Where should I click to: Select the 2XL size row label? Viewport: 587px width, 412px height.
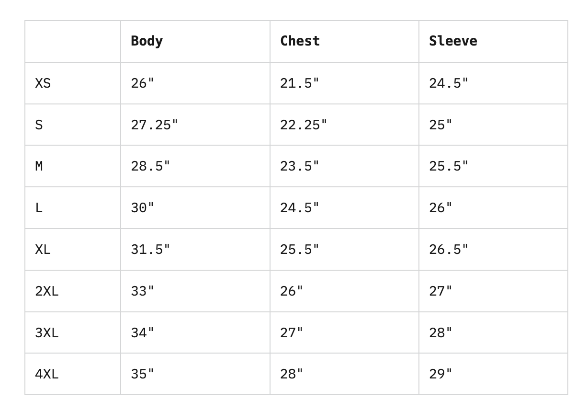click(x=46, y=291)
